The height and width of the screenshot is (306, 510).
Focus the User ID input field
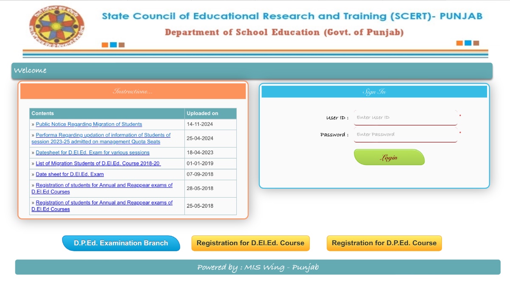[405, 118]
